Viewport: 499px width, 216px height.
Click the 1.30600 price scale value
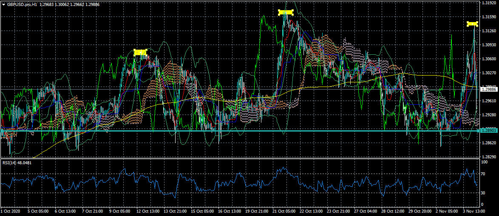click(x=489, y=59)
